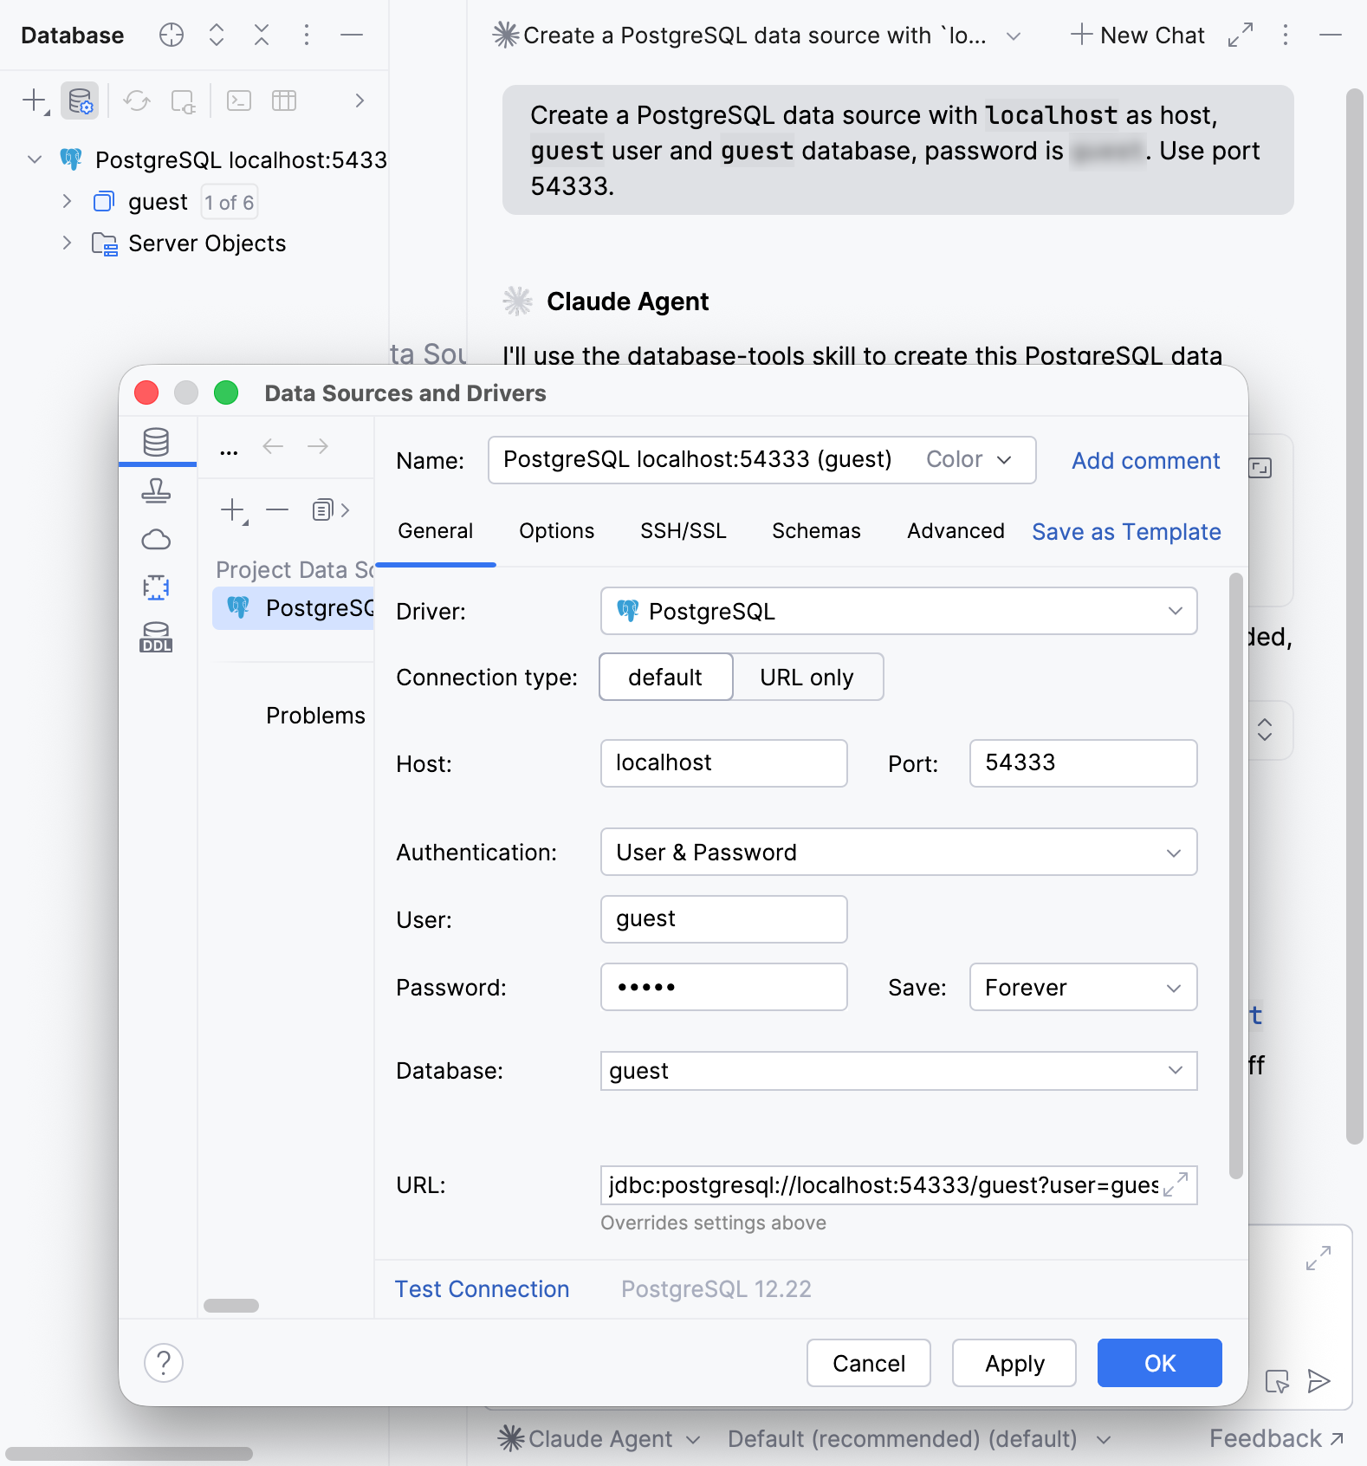Open the Color dropdown
The height and width of the screenshot is (1466, 1367).
(x=969, y=460)
